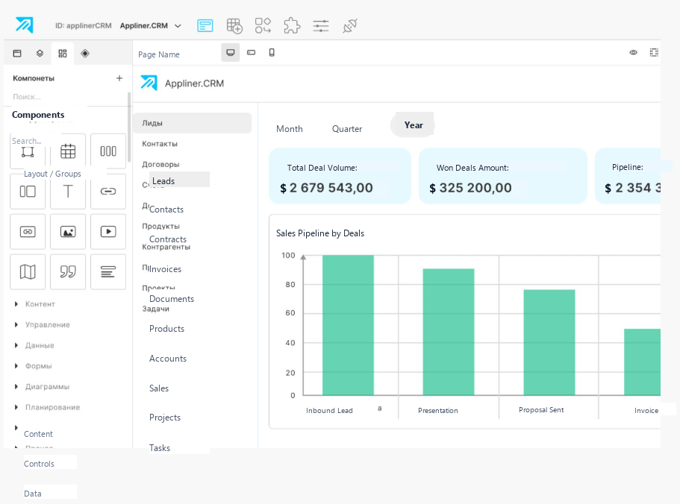
Task: Pick the quote marks component
Action: click(68, 272)
